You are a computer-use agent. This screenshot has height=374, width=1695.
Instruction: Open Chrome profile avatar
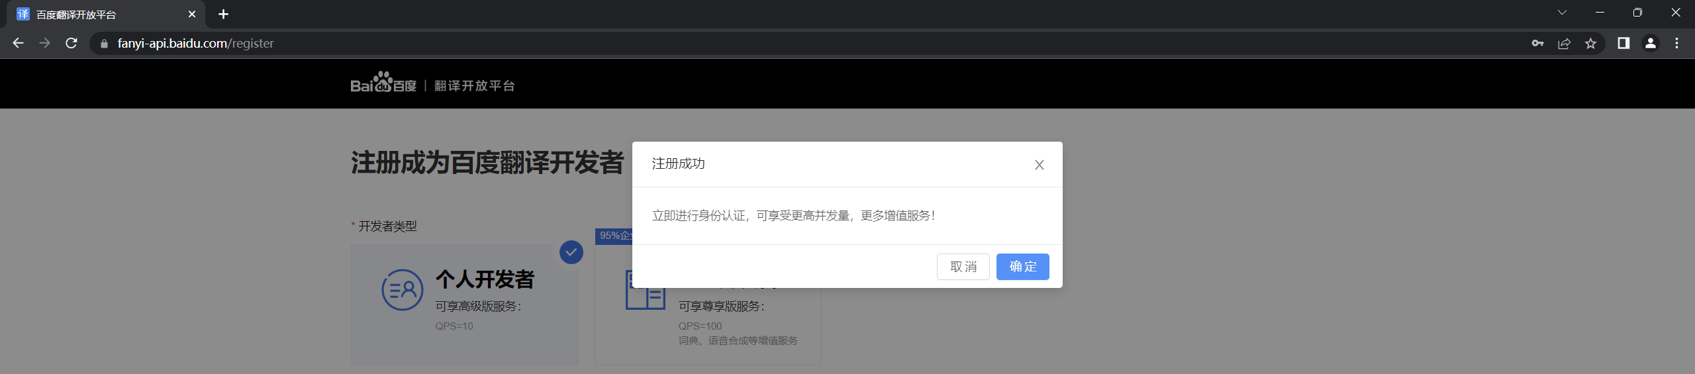click(1650, 43)
